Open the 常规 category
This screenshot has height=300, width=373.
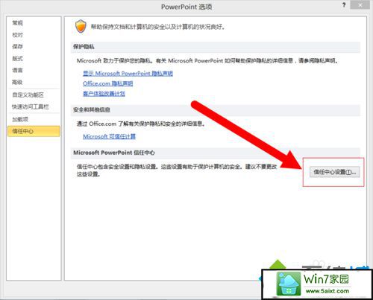(17, 23)
